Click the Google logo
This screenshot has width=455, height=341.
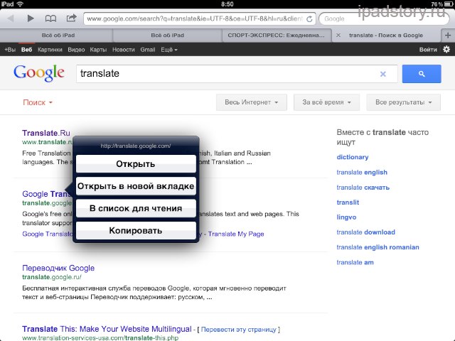[39, 73]
